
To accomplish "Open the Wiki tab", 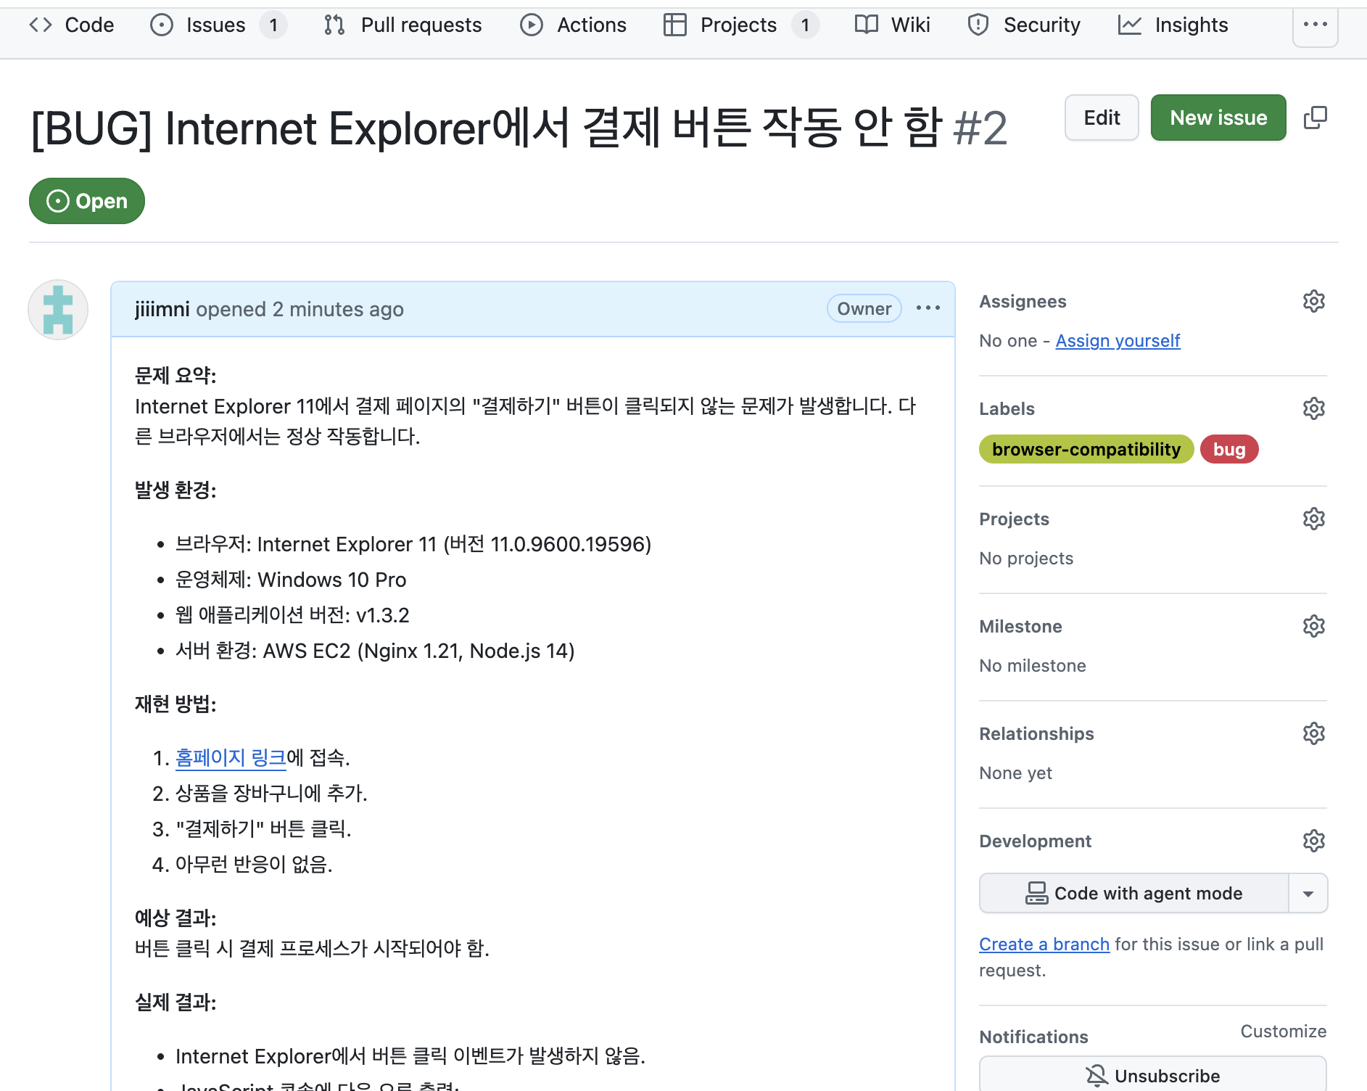I will coord(892,25).
